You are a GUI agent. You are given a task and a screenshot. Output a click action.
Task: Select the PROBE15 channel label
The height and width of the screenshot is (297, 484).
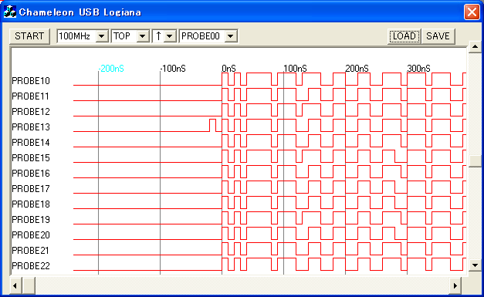31,158
